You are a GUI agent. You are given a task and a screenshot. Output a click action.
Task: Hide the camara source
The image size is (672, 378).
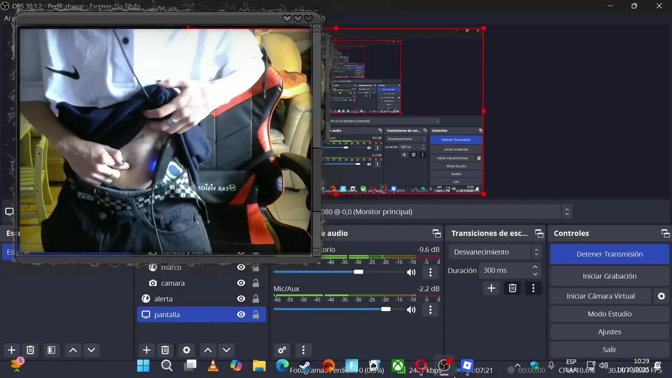coord(241,283)
